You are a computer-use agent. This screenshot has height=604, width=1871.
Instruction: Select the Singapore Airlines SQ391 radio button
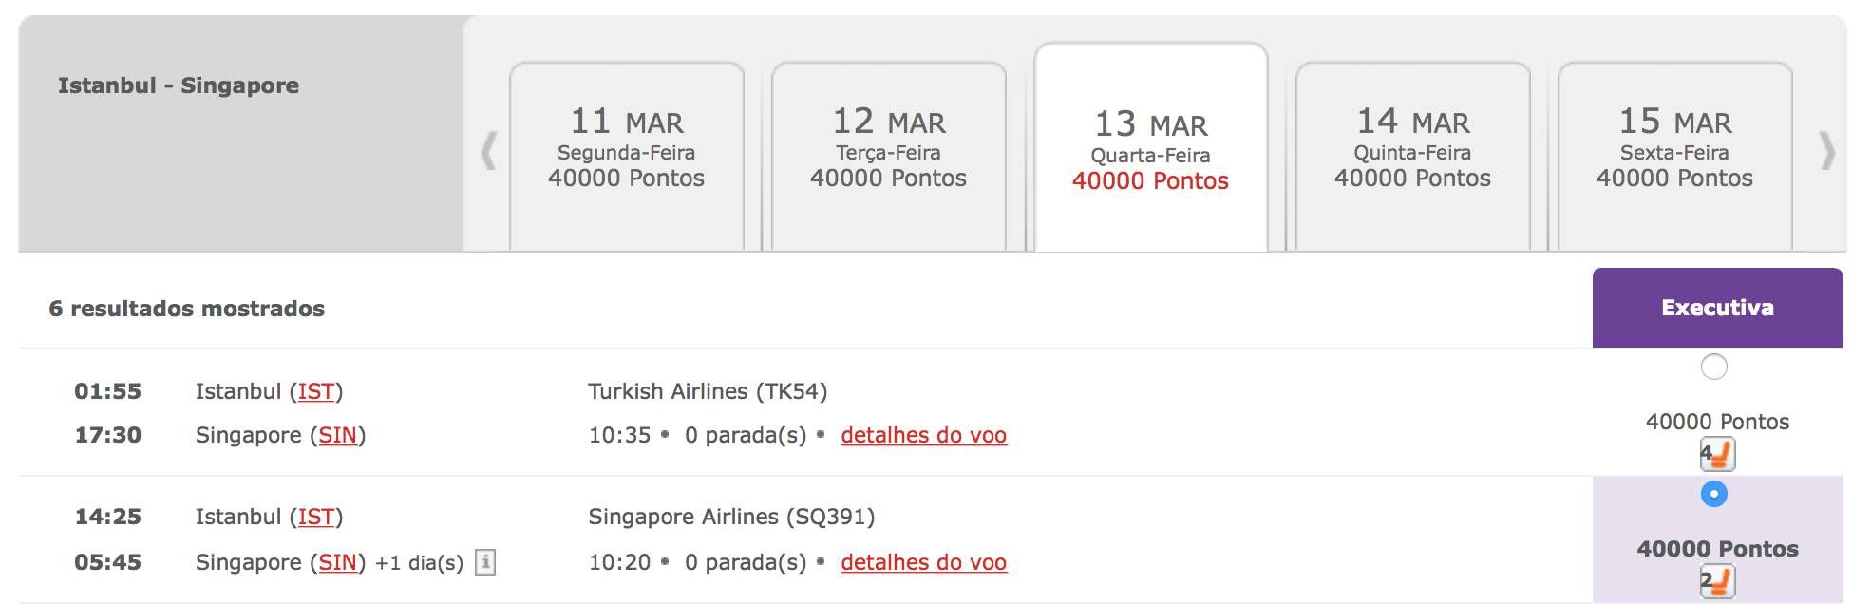(x=1714, y=494)
